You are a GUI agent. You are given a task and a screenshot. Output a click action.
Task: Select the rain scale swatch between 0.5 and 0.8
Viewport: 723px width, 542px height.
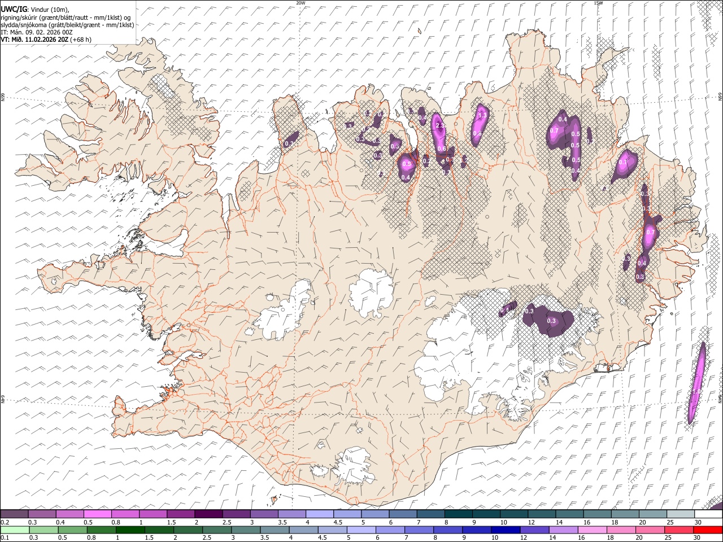(x=73, y=530)
